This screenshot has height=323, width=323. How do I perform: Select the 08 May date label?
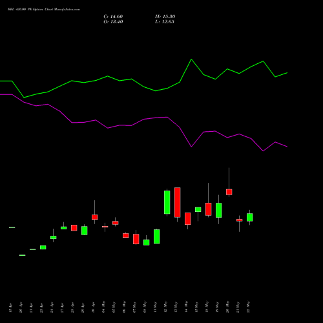click(x=145, y=307)
